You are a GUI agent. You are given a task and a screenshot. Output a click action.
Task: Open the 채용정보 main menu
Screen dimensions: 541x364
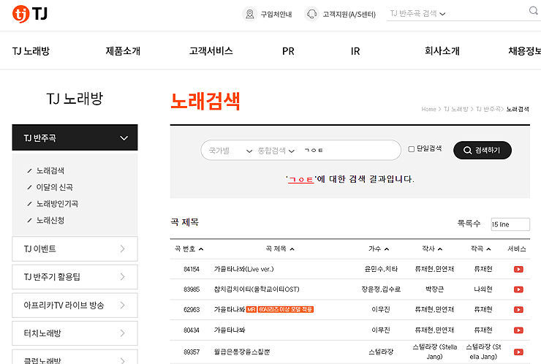tap(524, 51)
